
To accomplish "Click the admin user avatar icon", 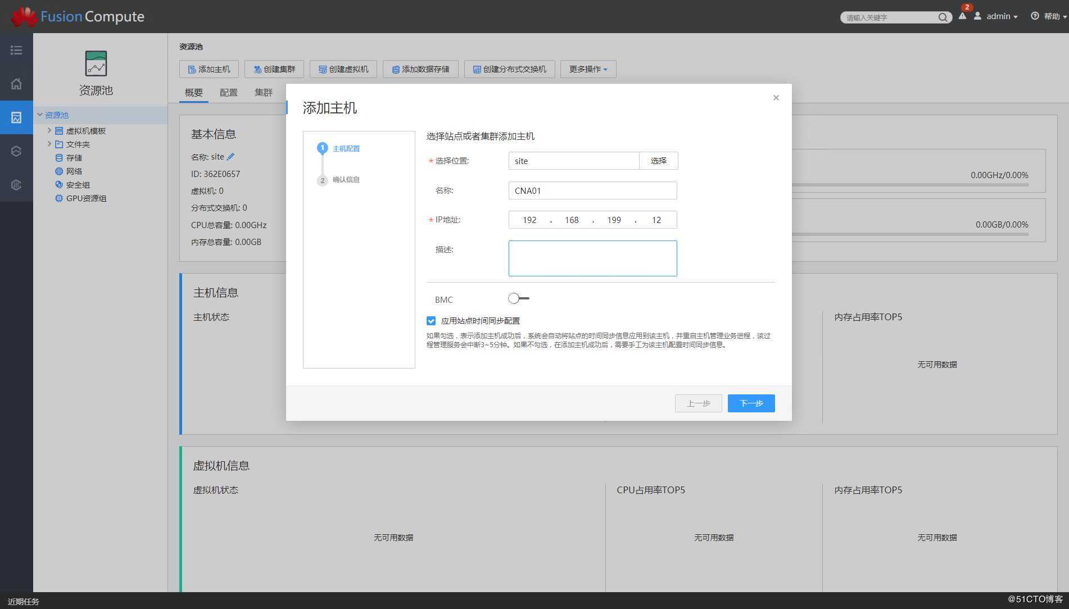I will [x=978, y=16].
